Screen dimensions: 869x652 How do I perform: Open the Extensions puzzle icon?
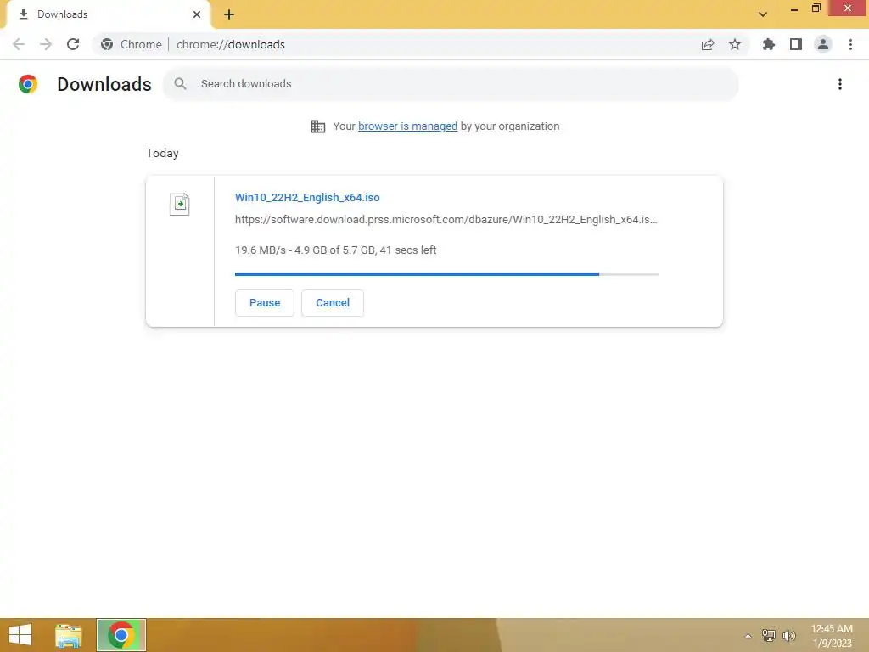click(768, 44)
